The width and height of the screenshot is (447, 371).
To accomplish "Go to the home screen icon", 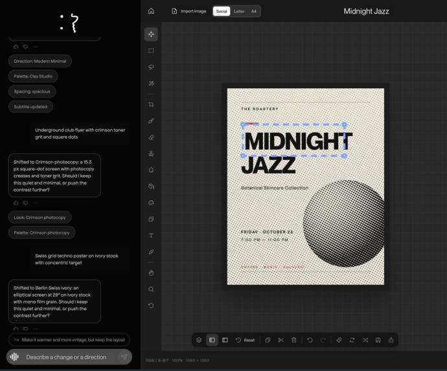I will [151, 11].
